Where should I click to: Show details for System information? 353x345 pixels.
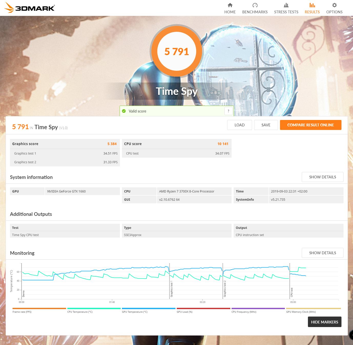(323, 177)
